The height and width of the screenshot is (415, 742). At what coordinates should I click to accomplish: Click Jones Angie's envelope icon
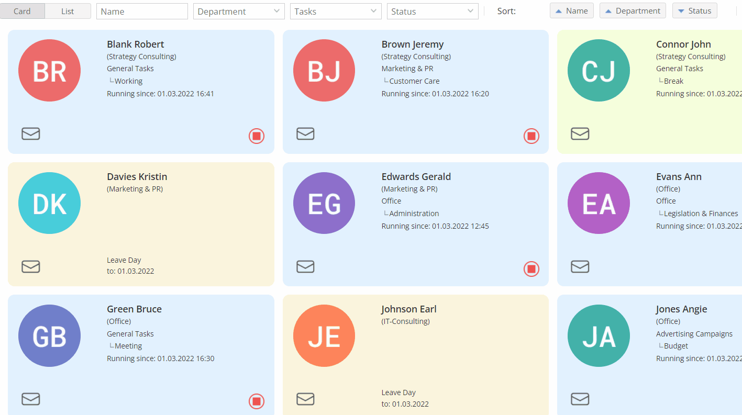pos(580,399)
